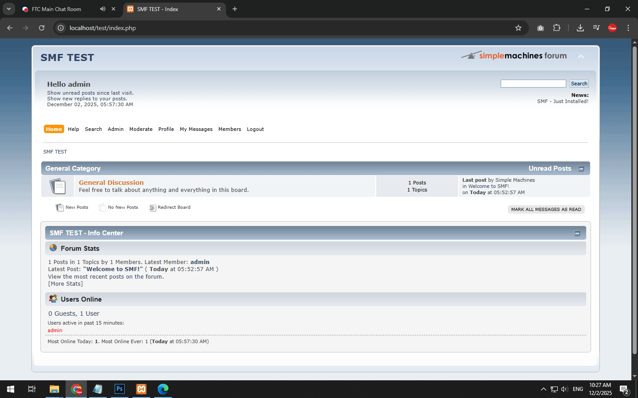This screenshot has width=638, height=398.
Task: Collapse the forum header with the arrow
Action: [581, 57]
